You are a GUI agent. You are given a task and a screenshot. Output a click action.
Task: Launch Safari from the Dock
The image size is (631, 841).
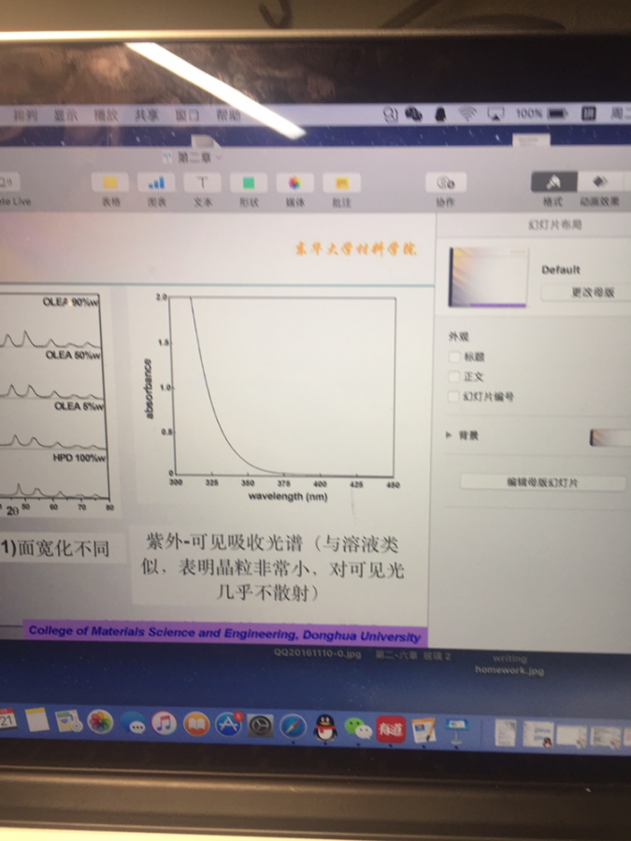coord(293,727)
